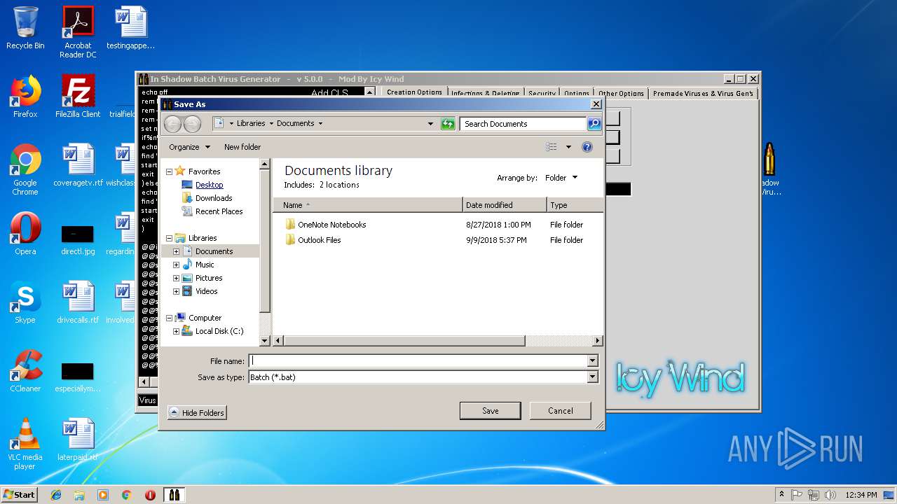Screen dimensions: 897x504
Task: Expand the Documents library node
Action: (176, 251)
